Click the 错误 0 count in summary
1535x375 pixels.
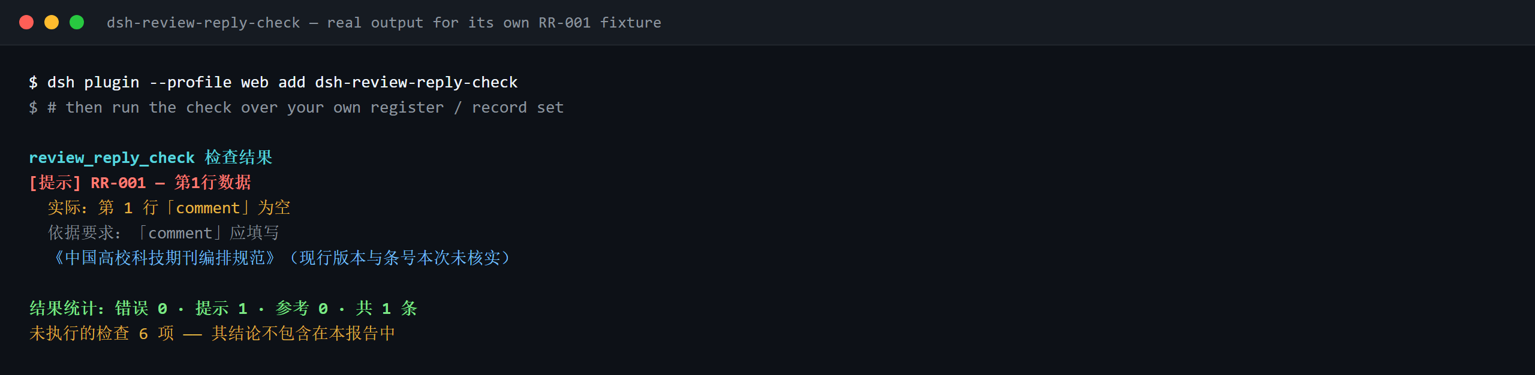[141, 309]
